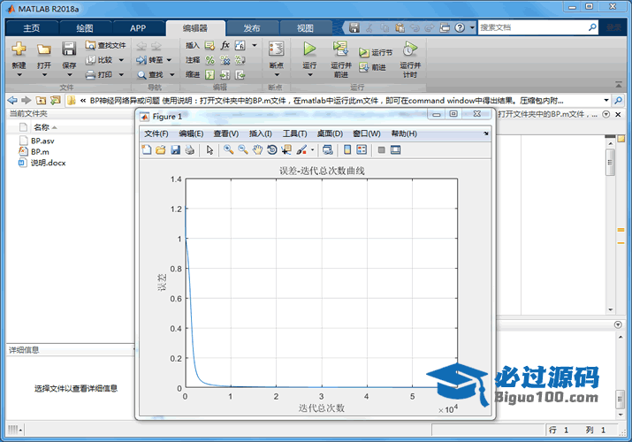Click the show plot tools and dock icon
Viewport: 632px width, 442px height.
395,150
